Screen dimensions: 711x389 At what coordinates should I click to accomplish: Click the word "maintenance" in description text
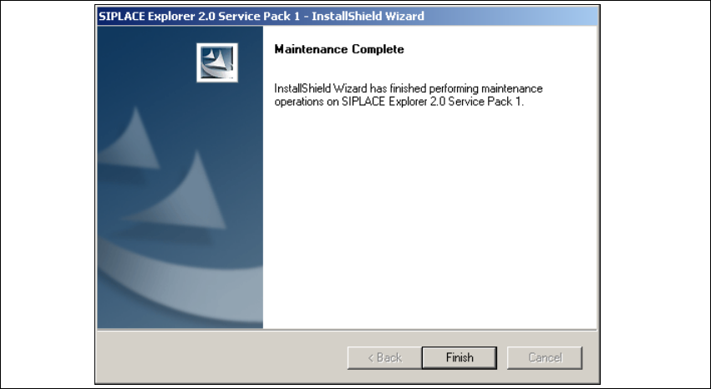pos(512,88)
